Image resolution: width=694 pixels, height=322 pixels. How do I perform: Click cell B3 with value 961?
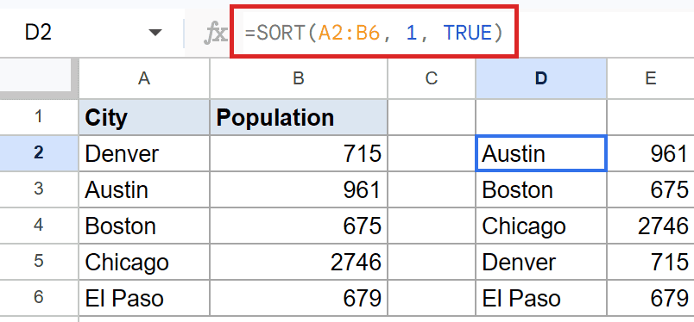coord(299,189)
